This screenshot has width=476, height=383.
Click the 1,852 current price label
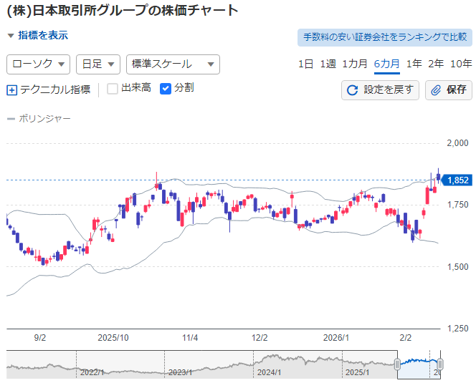pyautogui.click(x=457, y=180)
